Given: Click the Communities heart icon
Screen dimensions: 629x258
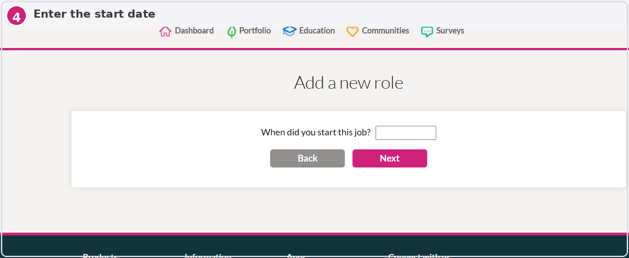Looking at the screenshot, I should [x=353, y=32].
